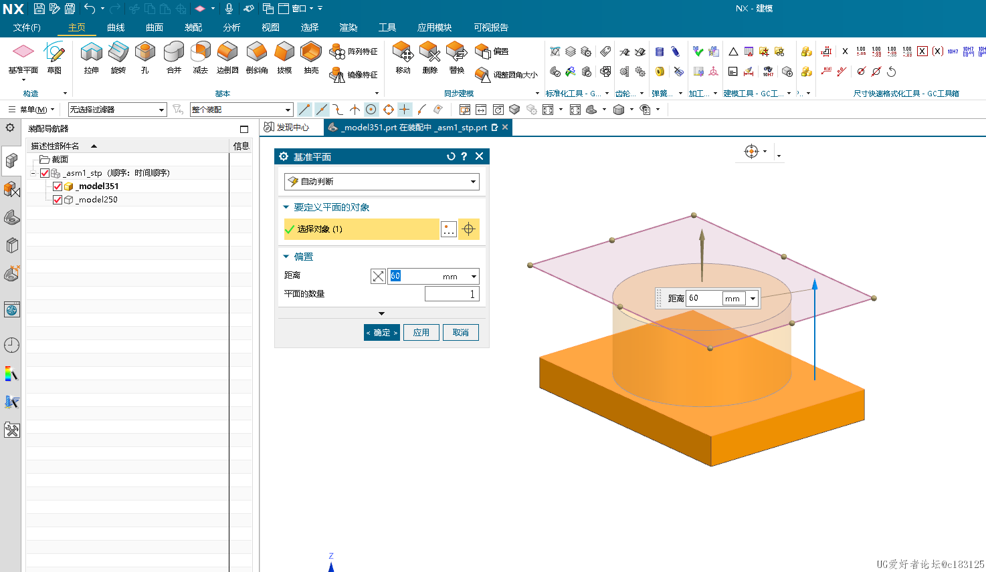Click the settings gear above navigator
Screen dimensions: 986x572
click(10, 128)
